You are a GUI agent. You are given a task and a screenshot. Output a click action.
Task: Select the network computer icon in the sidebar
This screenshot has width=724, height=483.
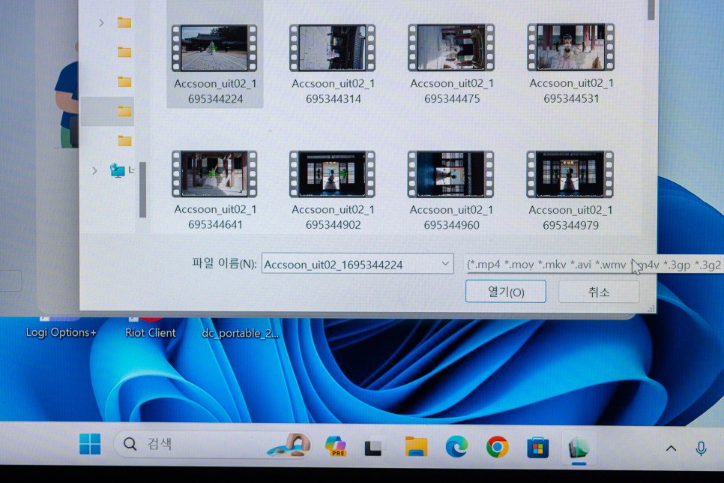tap(117, 170)
